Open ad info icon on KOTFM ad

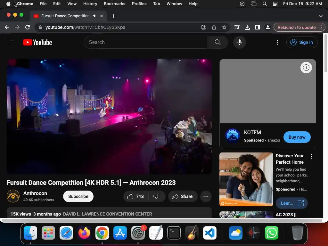pyautogui.click(x=306, y=68)
